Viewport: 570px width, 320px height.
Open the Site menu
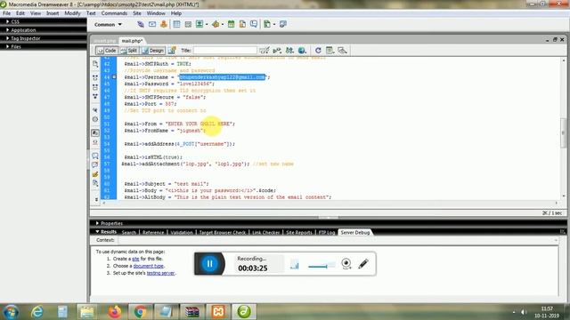(x=136, y=13)
